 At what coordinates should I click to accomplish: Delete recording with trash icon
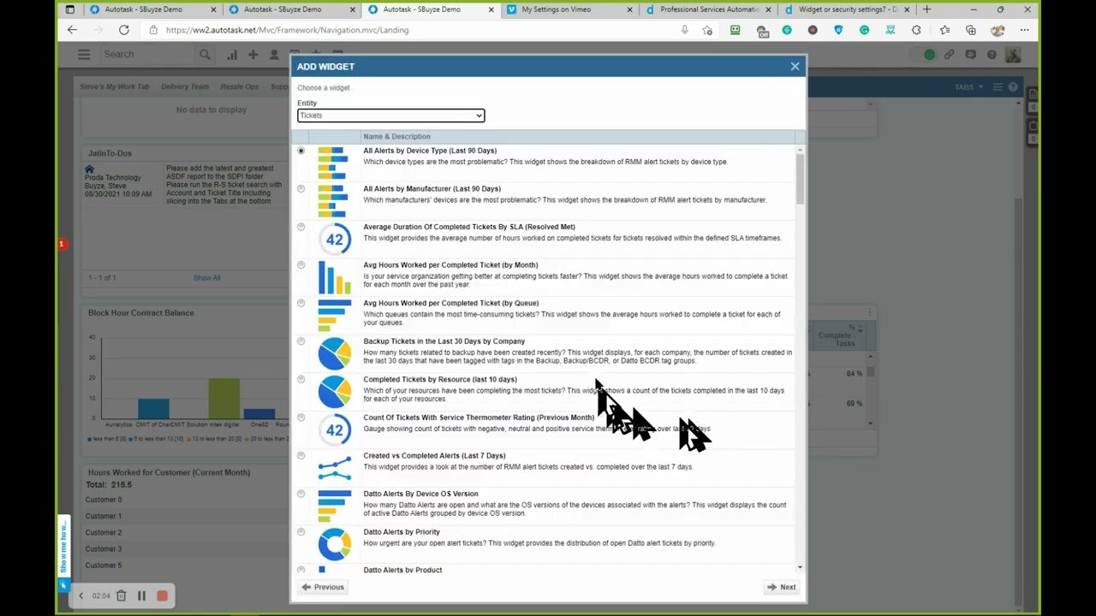(122, 595)
